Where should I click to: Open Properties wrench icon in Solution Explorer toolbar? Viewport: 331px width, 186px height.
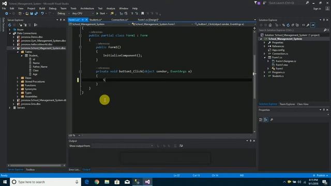tap(308, 25)
